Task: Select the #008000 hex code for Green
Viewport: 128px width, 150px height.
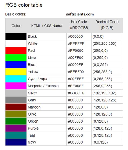Action: [75, 121]
